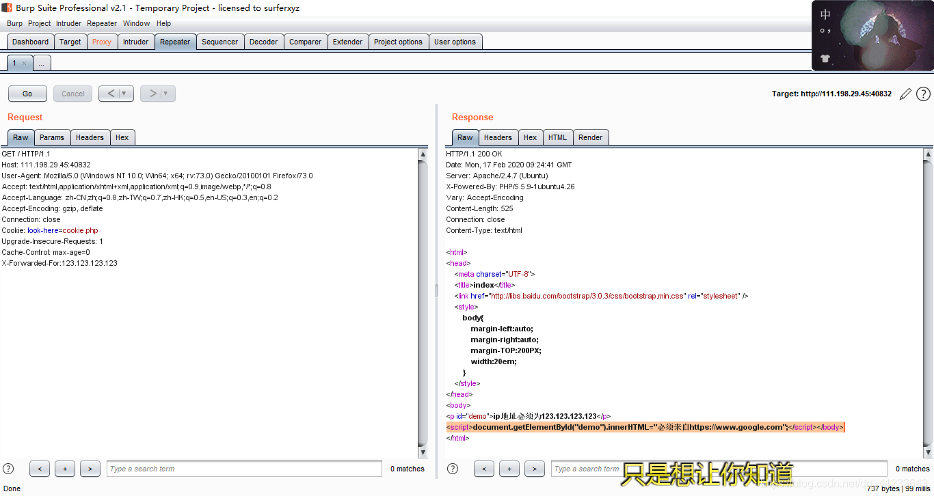Click the highlighted script line in response
The width and height of the screenshot is (934, 496).
[645, 427]
